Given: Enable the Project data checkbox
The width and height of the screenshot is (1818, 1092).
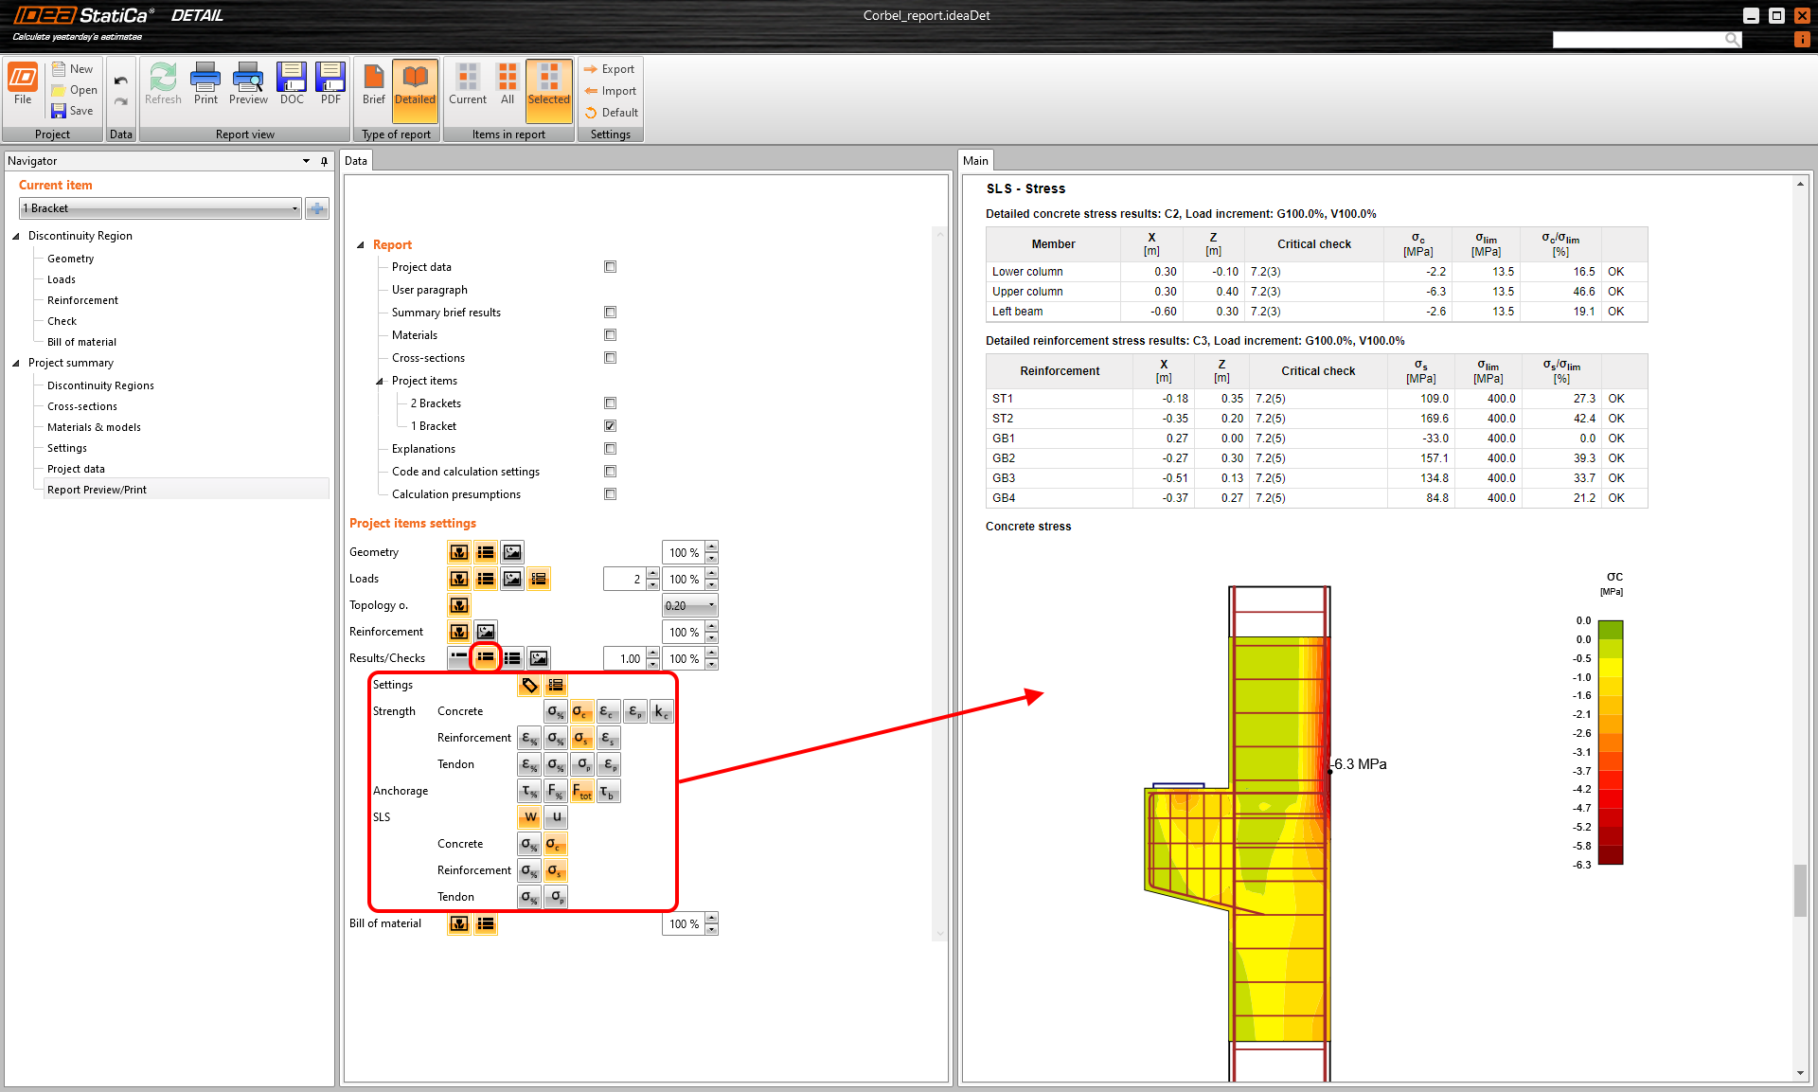Looking at the screenshot, I should (x=610, y=267).
